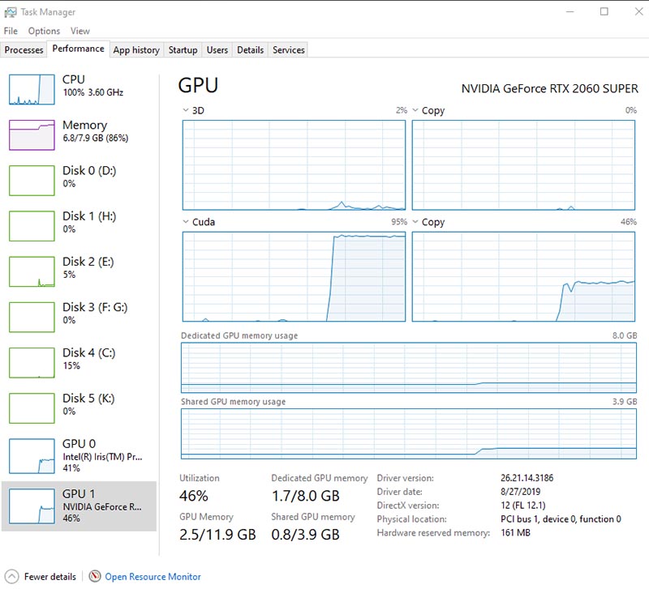
Task: Click the CPU label in sidebar
Action: click(74, 79)
